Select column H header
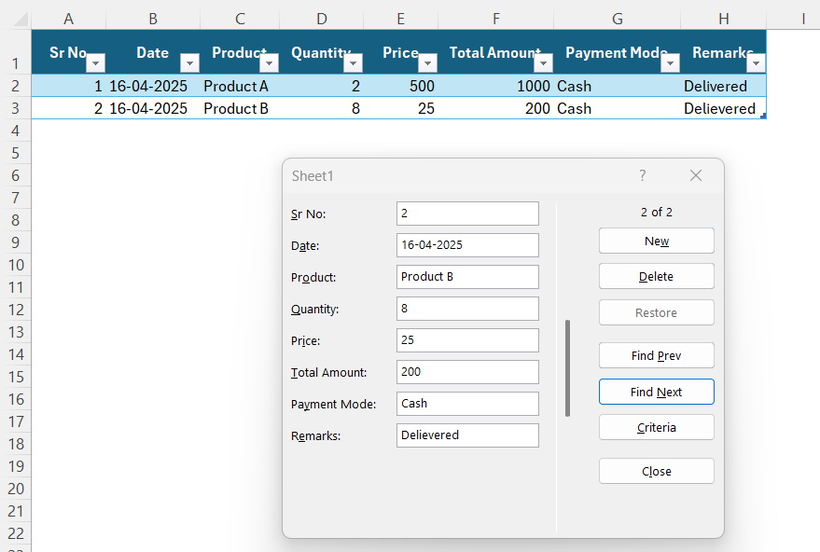Viewport: 820px width, 552px height. pyautogui.click(x=723, y=20)
